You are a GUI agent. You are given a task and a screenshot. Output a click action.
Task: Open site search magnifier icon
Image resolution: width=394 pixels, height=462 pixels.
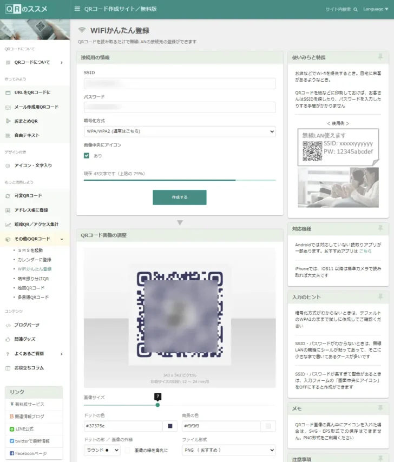(356, 9)
